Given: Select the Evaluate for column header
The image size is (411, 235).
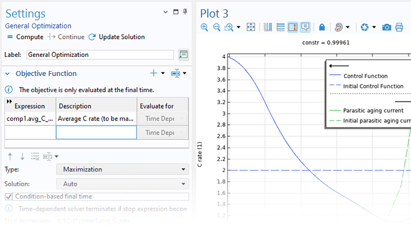Looking at the screenshot, I should tap(163, 105).
